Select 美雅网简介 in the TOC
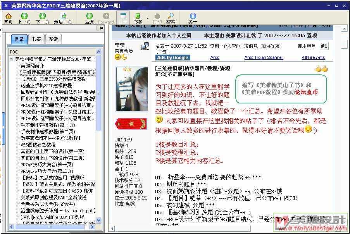This screenshot has height=234, width=350. 32,66
